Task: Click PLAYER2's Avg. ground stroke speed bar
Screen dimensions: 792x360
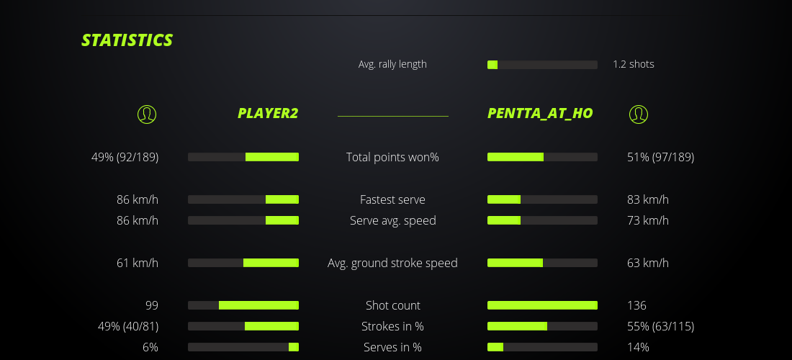Action: (x=243, y=263)
